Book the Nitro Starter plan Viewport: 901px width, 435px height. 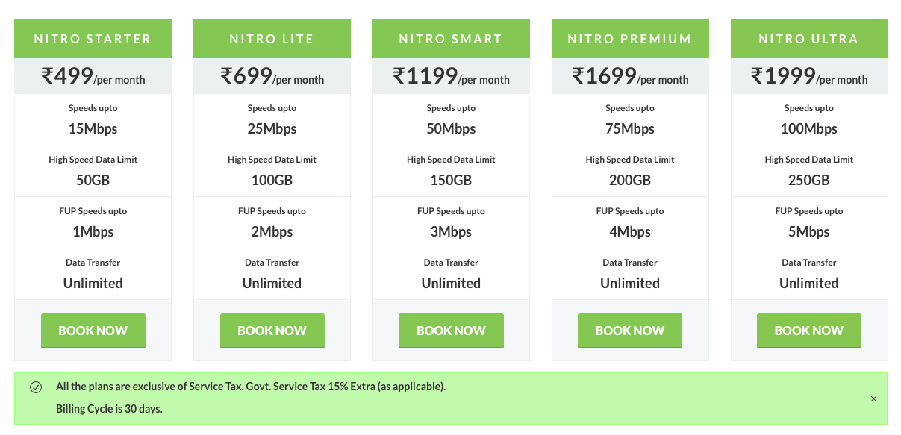(x=93, y=331)
